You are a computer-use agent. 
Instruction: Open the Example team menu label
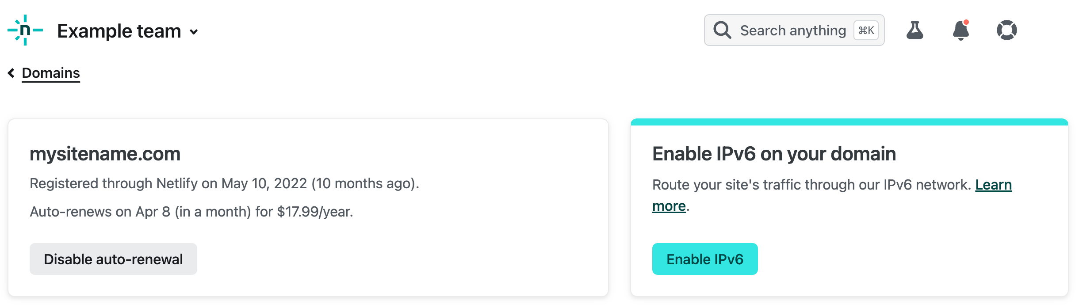tap(119, 31)
